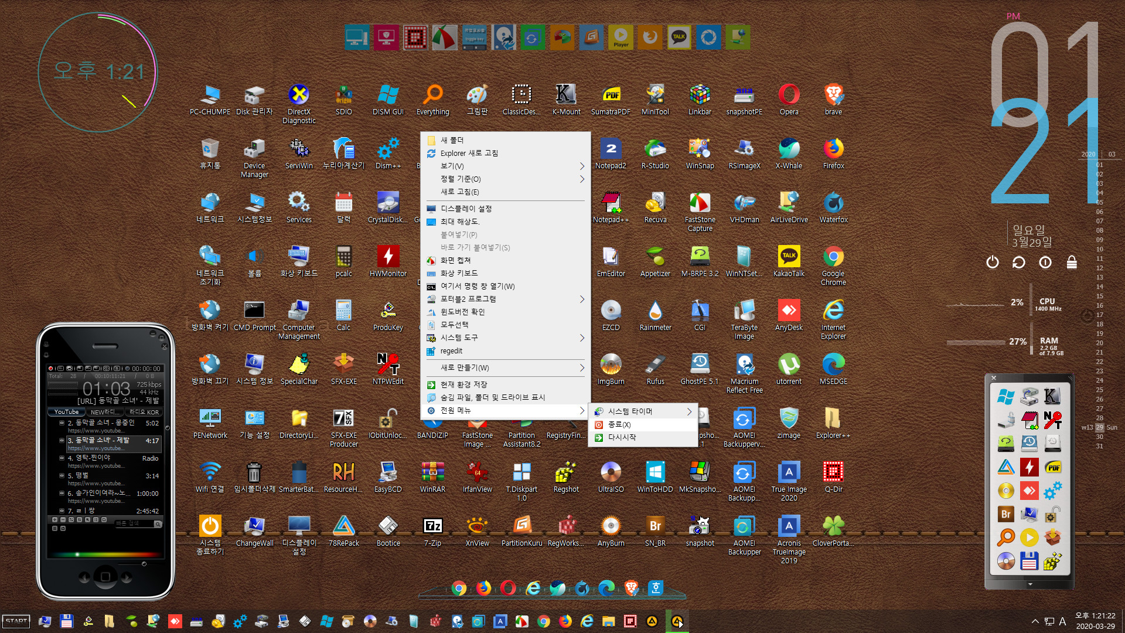
Task: Click the Opera icon in bottom dock
Action: click(x=508, y=587)
